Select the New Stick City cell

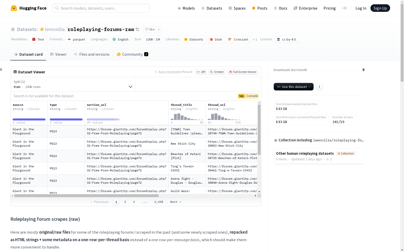[187, 144]
